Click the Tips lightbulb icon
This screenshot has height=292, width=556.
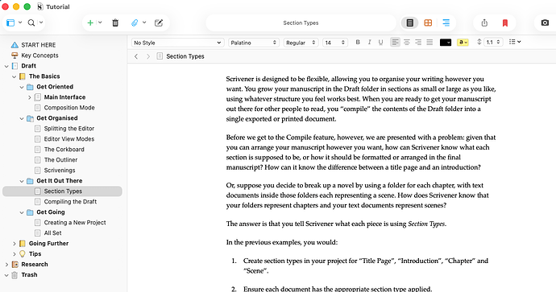pos(23,253)
